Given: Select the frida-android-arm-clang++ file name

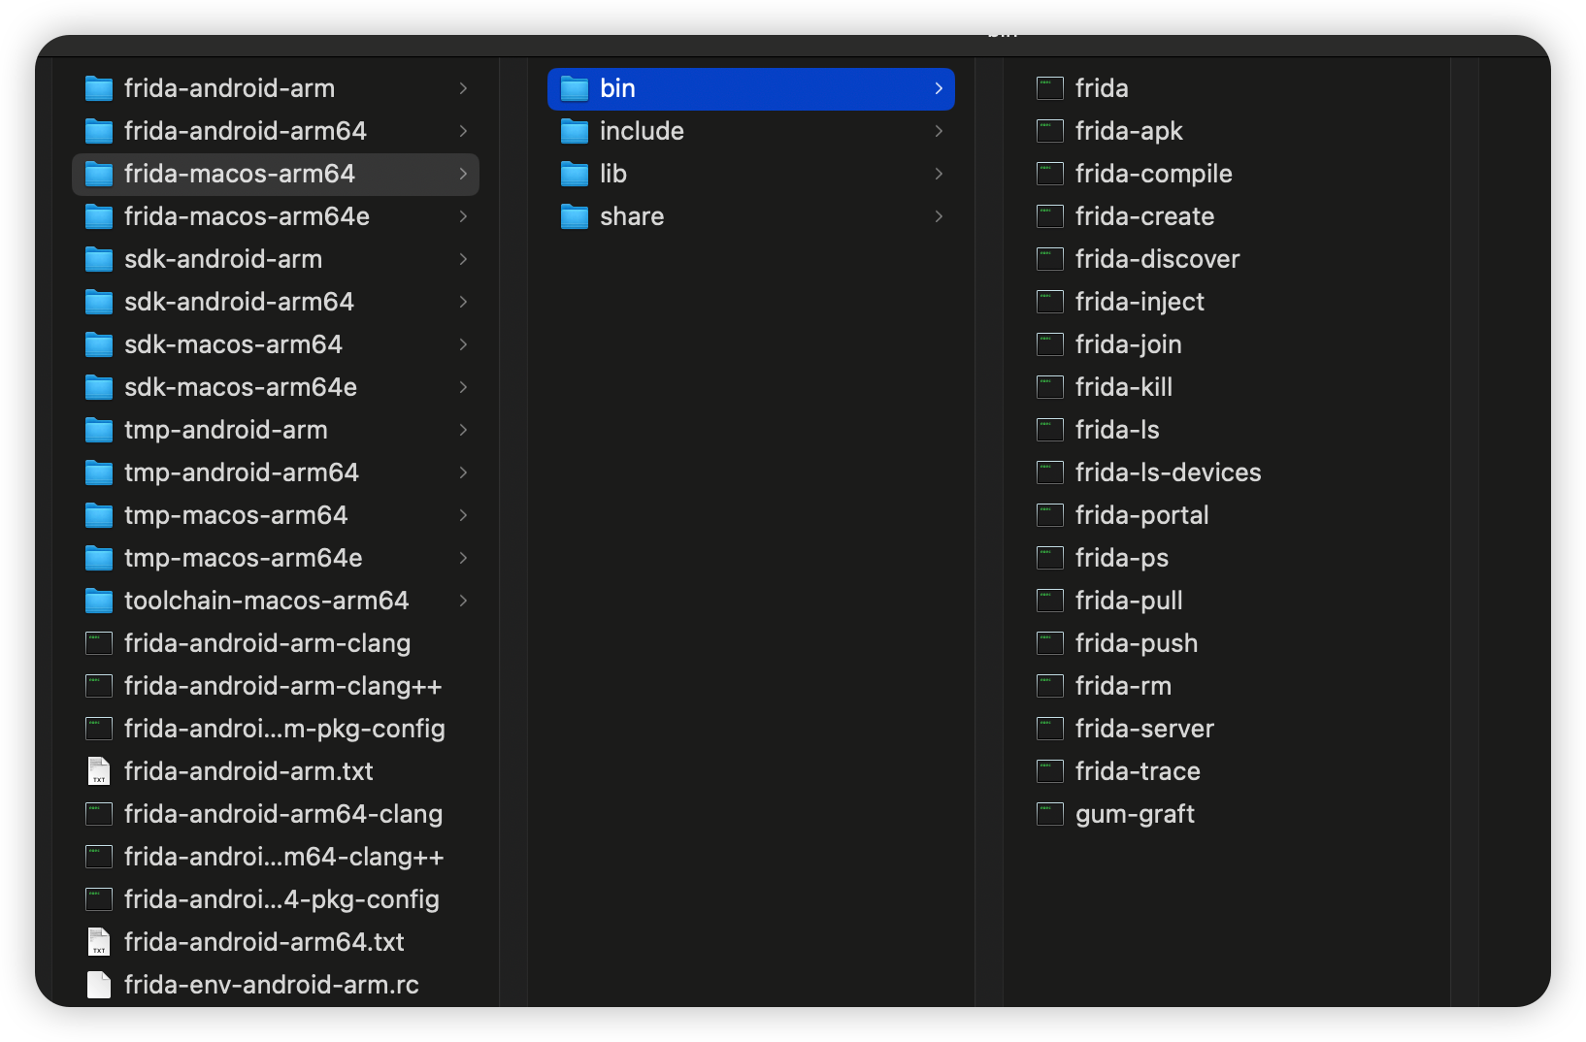Looking at the screenshot, I should tap(282, 686).
